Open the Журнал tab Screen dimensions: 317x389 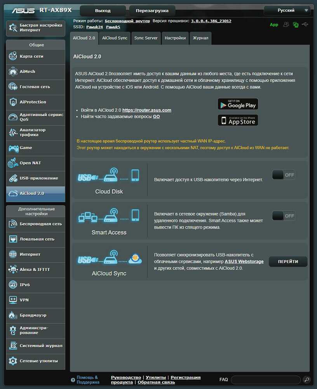pyautogui.click(x=200, y=38)
